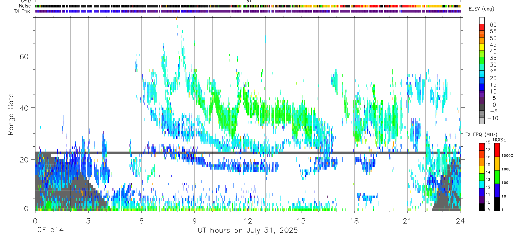518x239 pixels.
Task: Click the 'TX FRQ (MHz)' legend title
Action: coord(482,134)
